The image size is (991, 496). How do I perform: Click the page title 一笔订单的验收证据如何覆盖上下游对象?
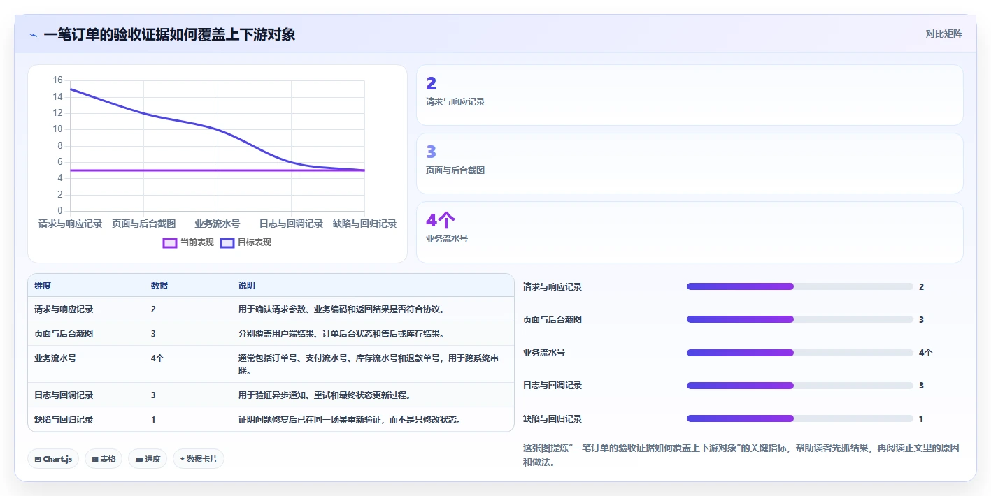(x=169, y=35)
